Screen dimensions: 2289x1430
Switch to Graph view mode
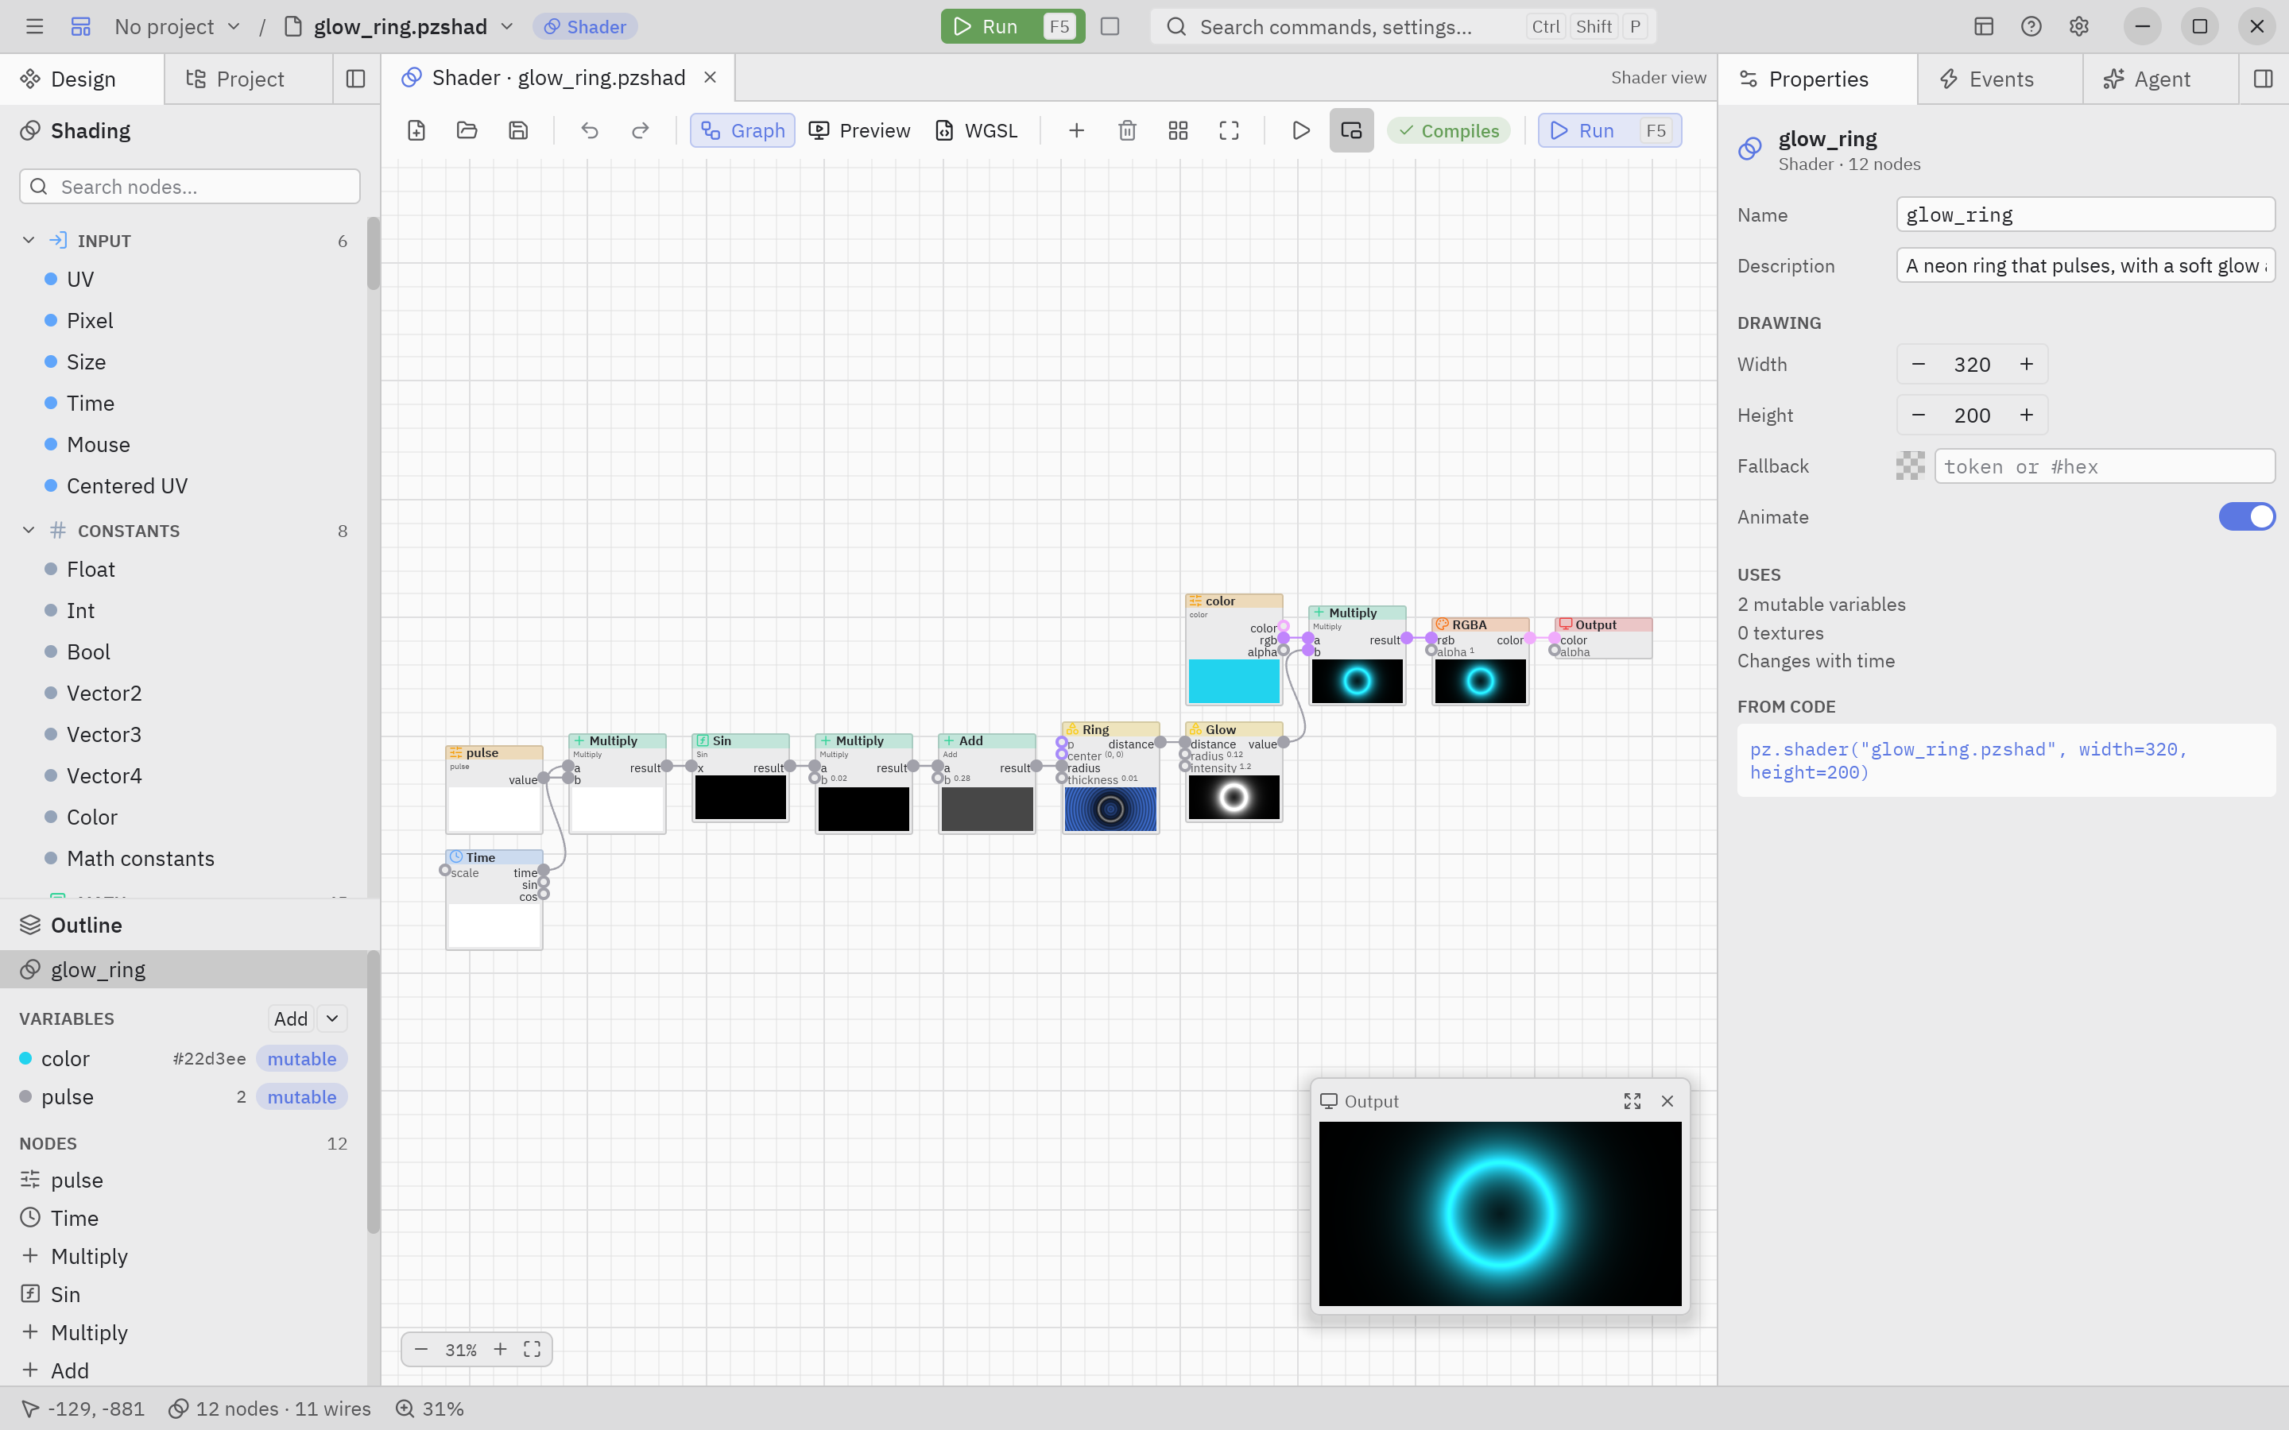click(x=742, y=130)
